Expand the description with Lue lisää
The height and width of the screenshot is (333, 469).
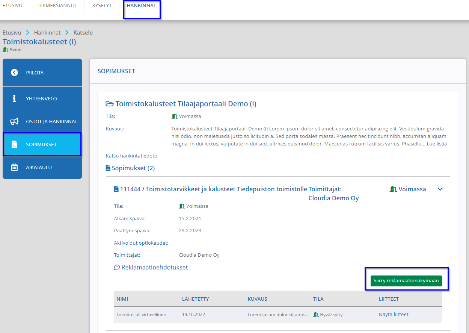pyautogui.click(x=437, y=144)
